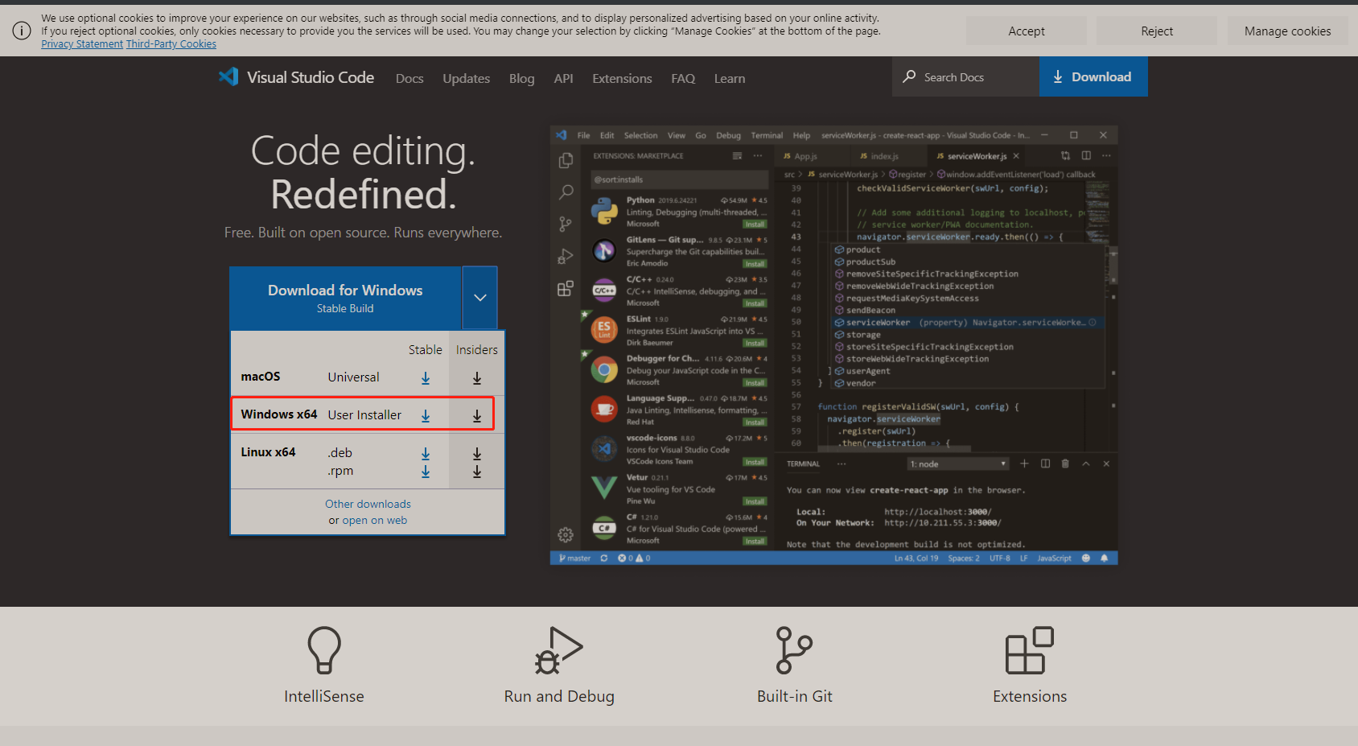Click the Search Docs input field
The width and height of the screenshot is (1358, 746).
click(x=965, y=76)
